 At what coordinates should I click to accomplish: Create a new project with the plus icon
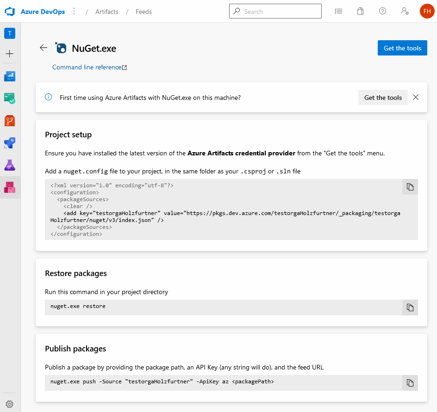[x=9, y=54]
